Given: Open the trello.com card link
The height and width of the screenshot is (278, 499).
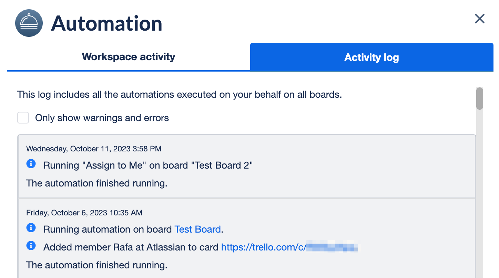Looking at the screenshot, I should click(289, 247).
